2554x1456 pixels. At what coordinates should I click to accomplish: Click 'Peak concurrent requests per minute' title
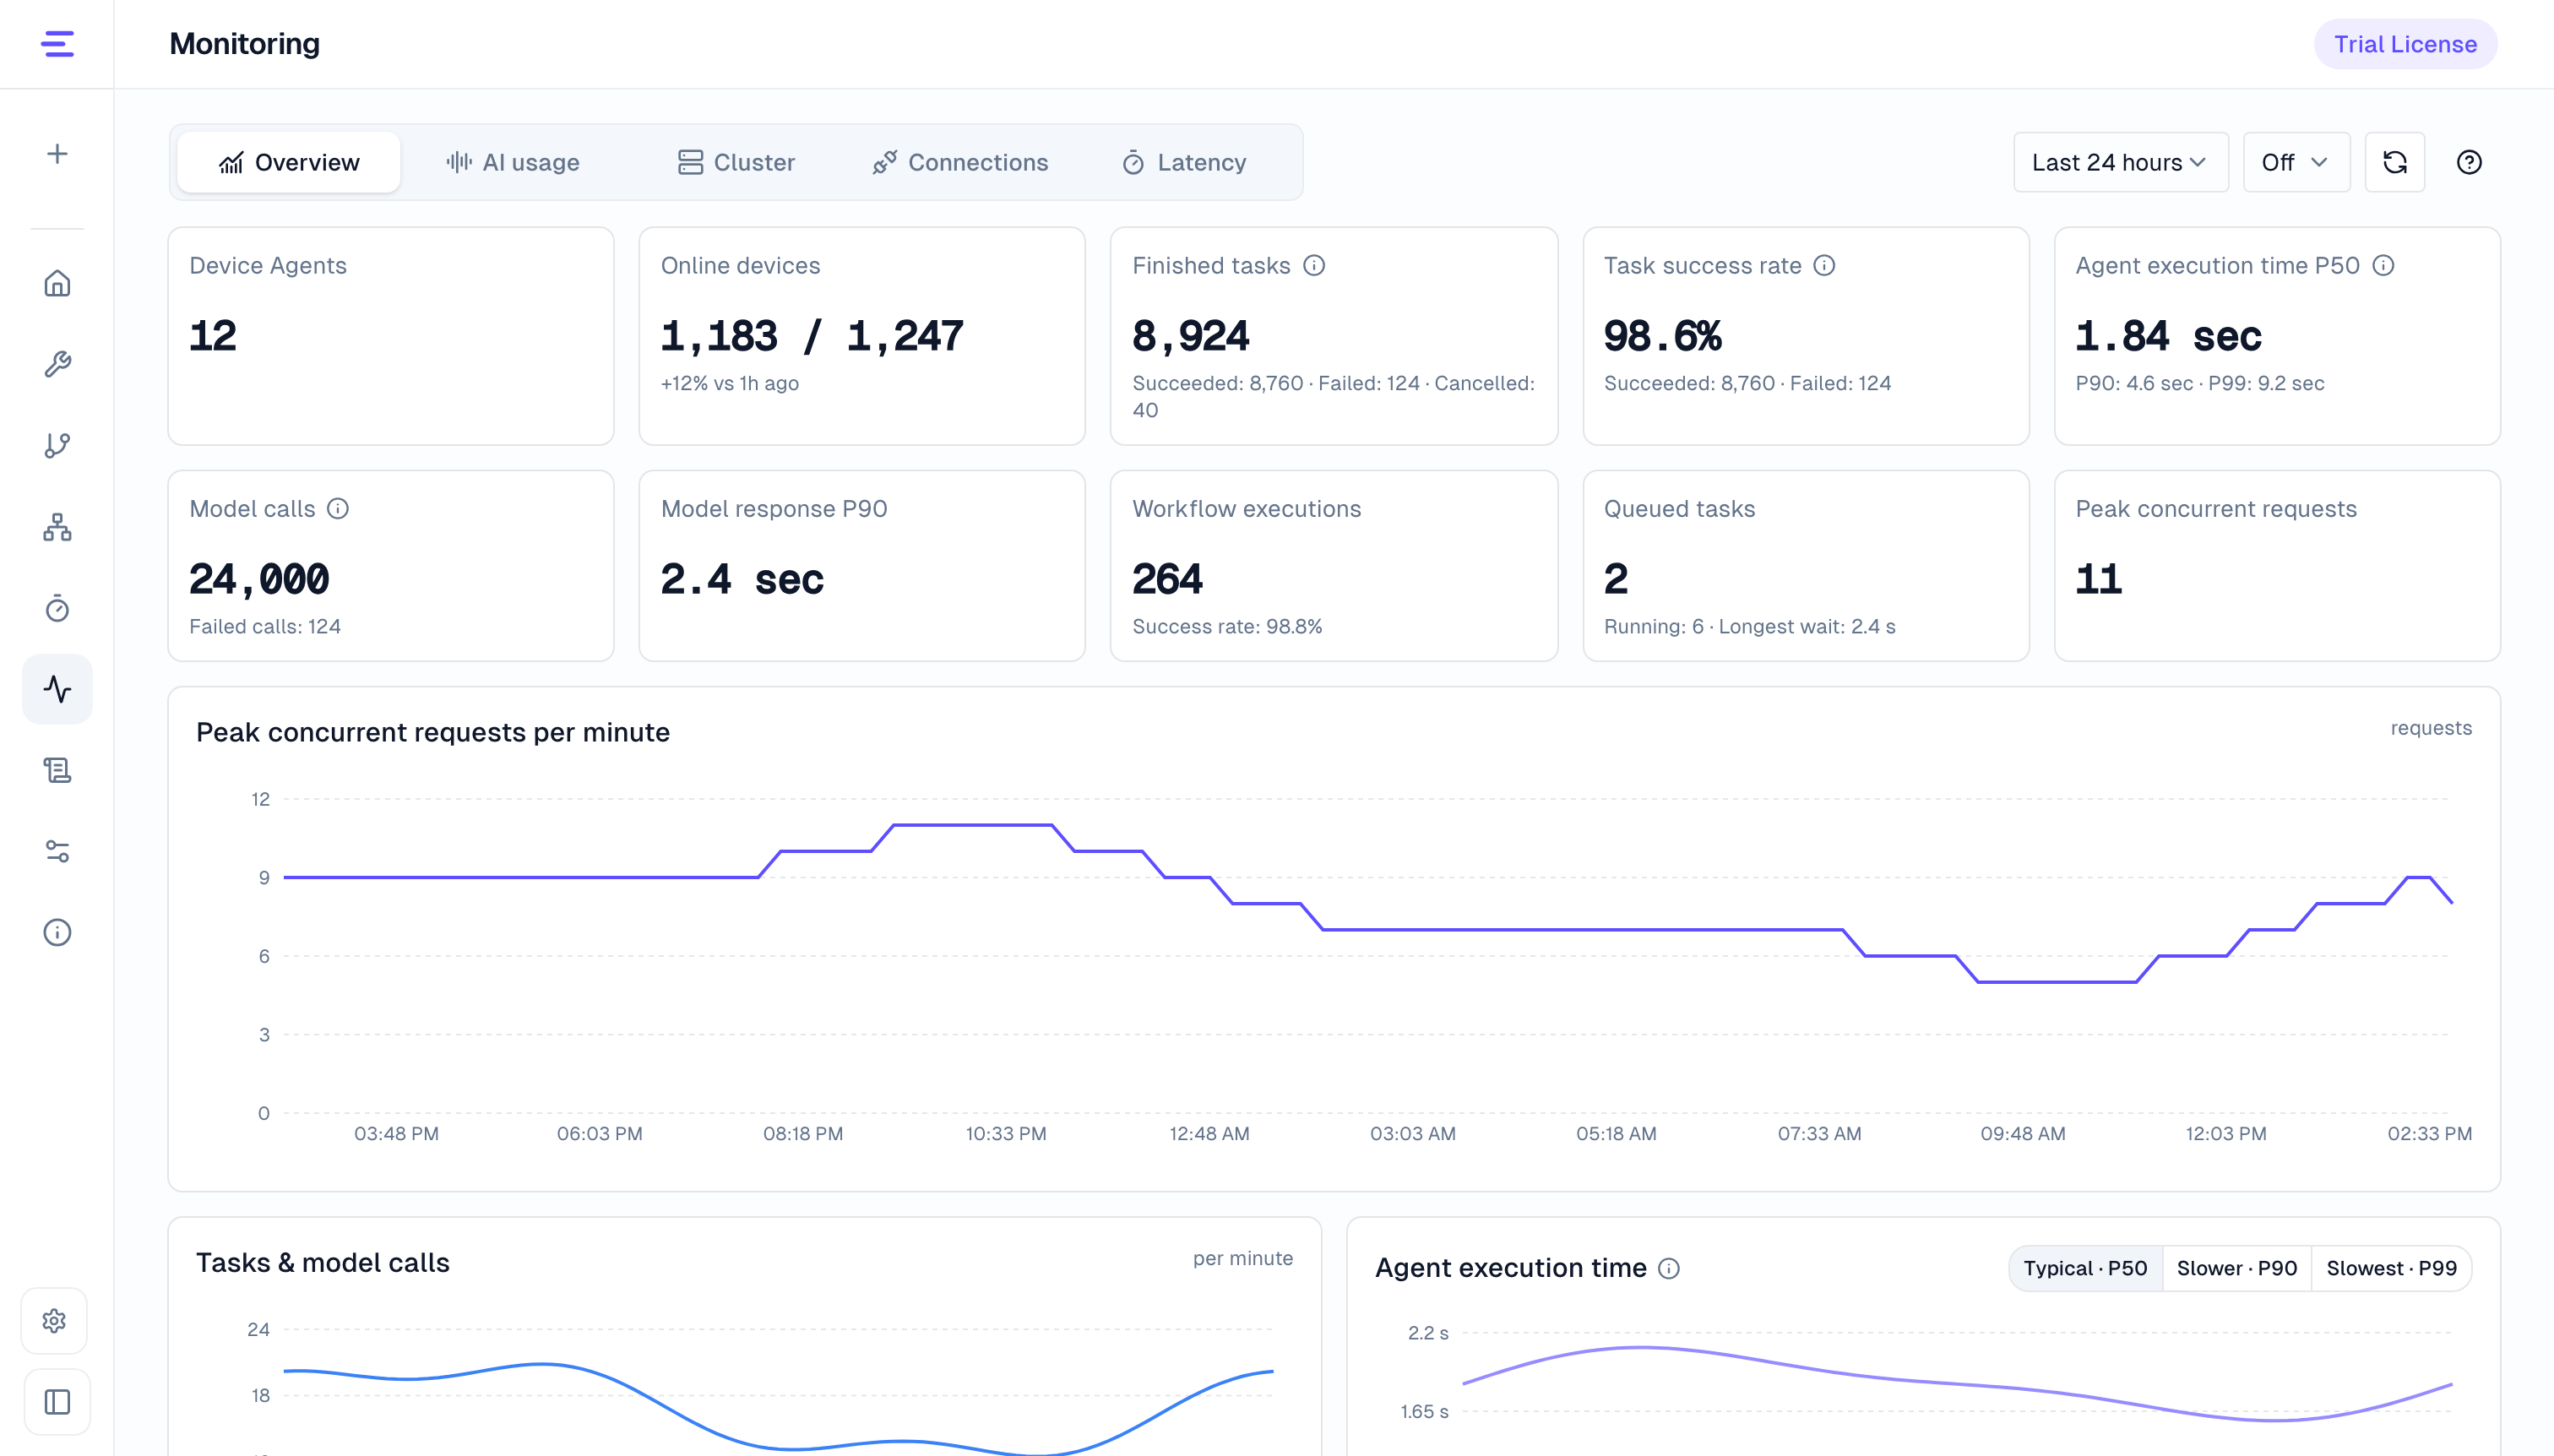coord(433,732)
